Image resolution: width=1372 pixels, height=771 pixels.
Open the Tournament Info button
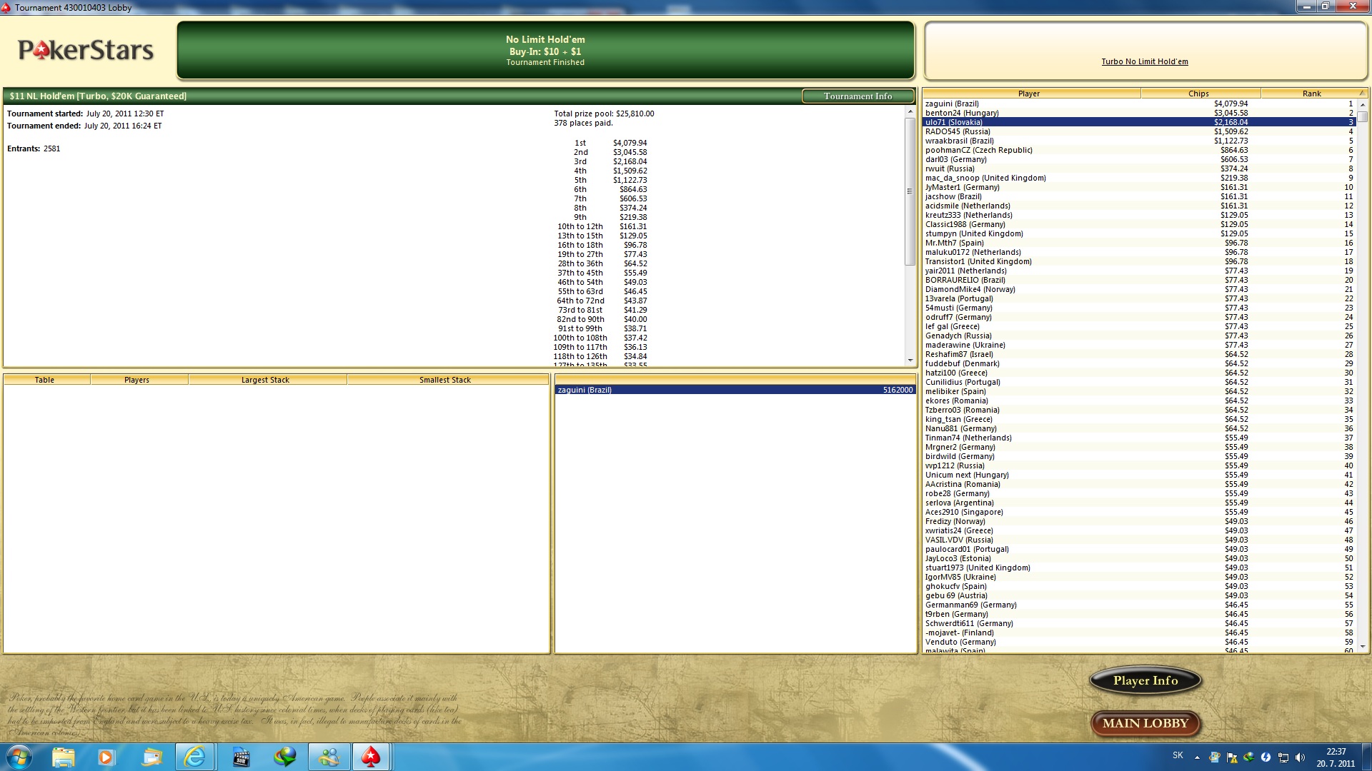pyautogui.click(x=857, y=96)
